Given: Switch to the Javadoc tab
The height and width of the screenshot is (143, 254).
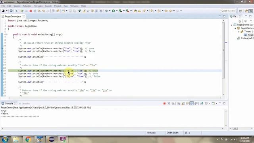Looking at the screenshot, I should (25, 103).
